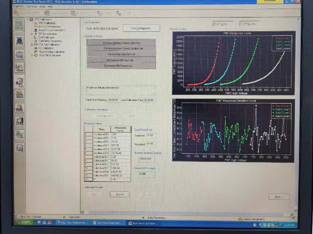The height and width of the screenshot is (234, 313).
Task: Click the Job icon in the left sidebar
Action: click(19, 68)
